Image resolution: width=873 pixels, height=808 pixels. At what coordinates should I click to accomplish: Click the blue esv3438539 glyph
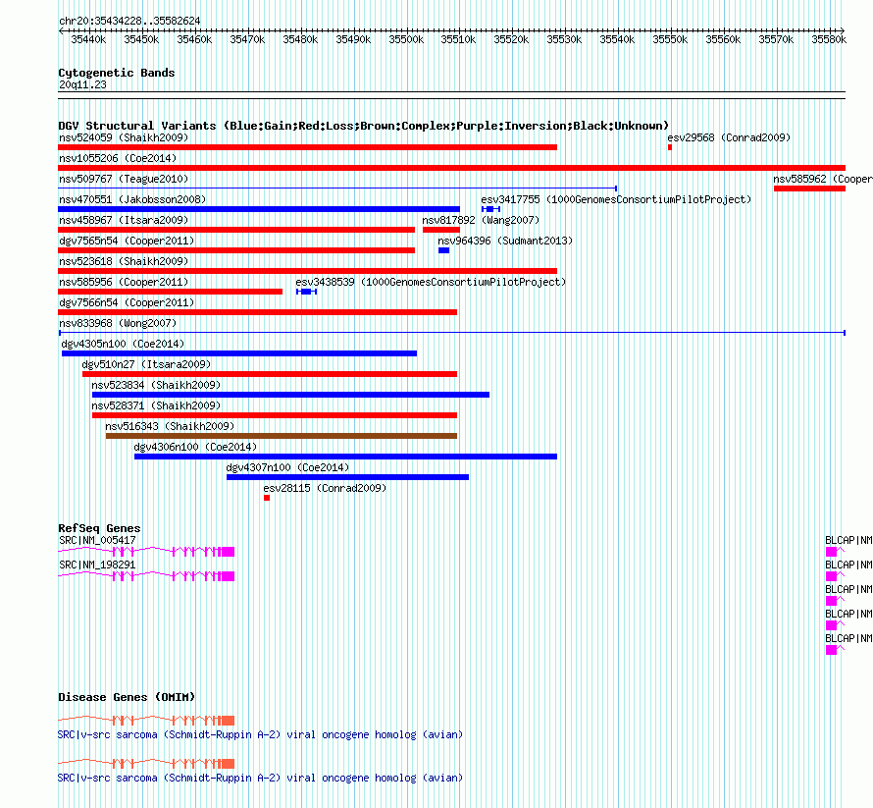pos(306,292)
